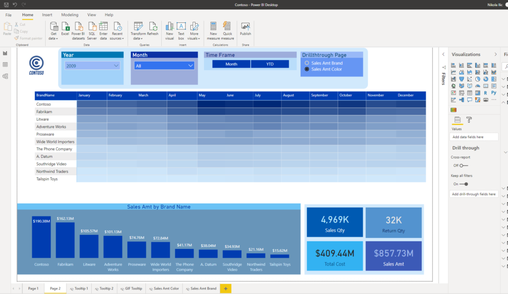Click the Total Cost card

coord(335,256)
